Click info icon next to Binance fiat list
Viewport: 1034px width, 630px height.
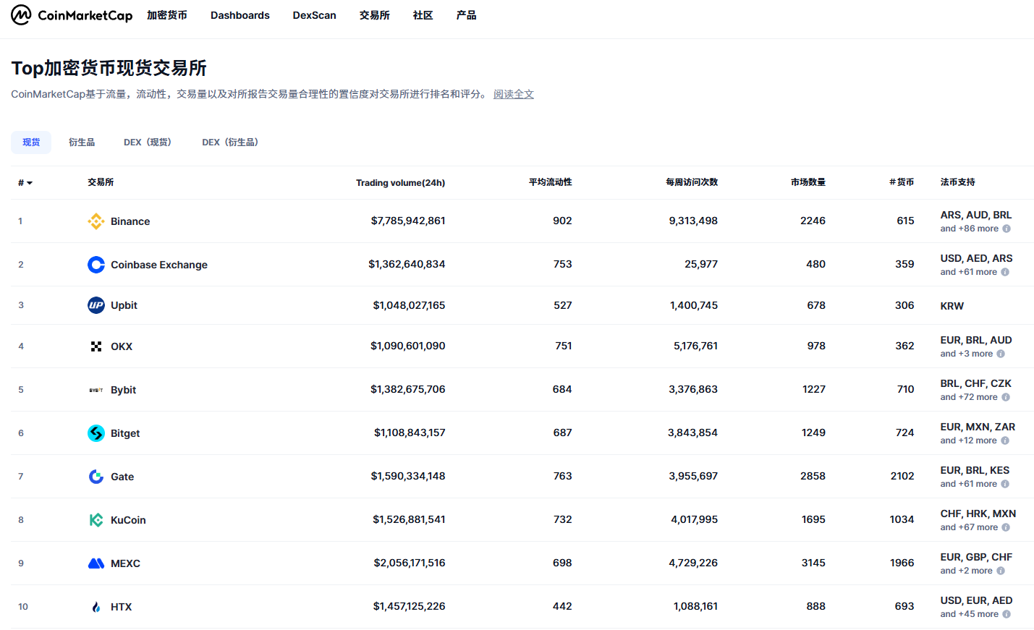1007,229
